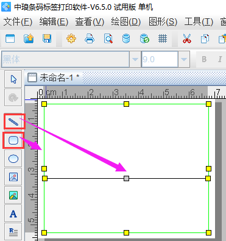Open the 图形(S) menu

pos(163,21)
